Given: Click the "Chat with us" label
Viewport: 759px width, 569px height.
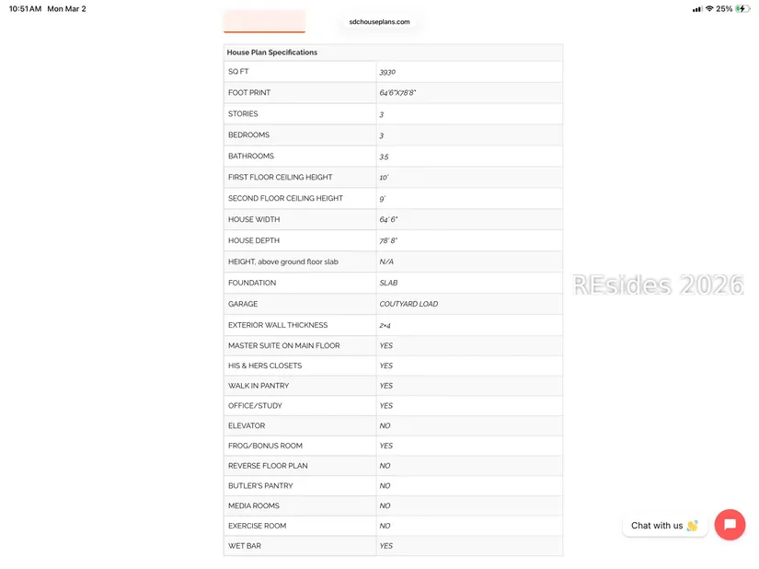Looking at the screenshot, I should click(657, 526).
